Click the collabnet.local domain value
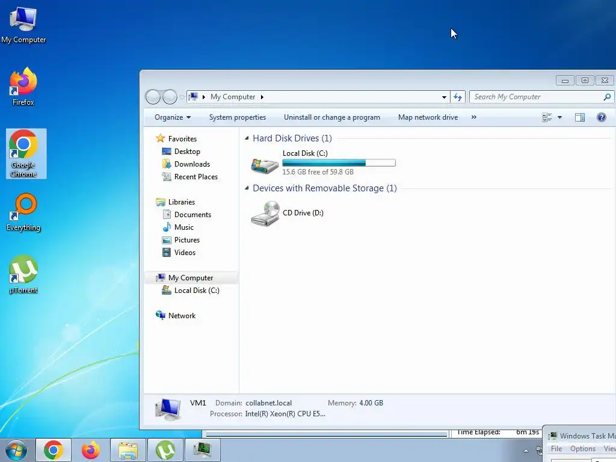The image size is (616, 462). 269,403
